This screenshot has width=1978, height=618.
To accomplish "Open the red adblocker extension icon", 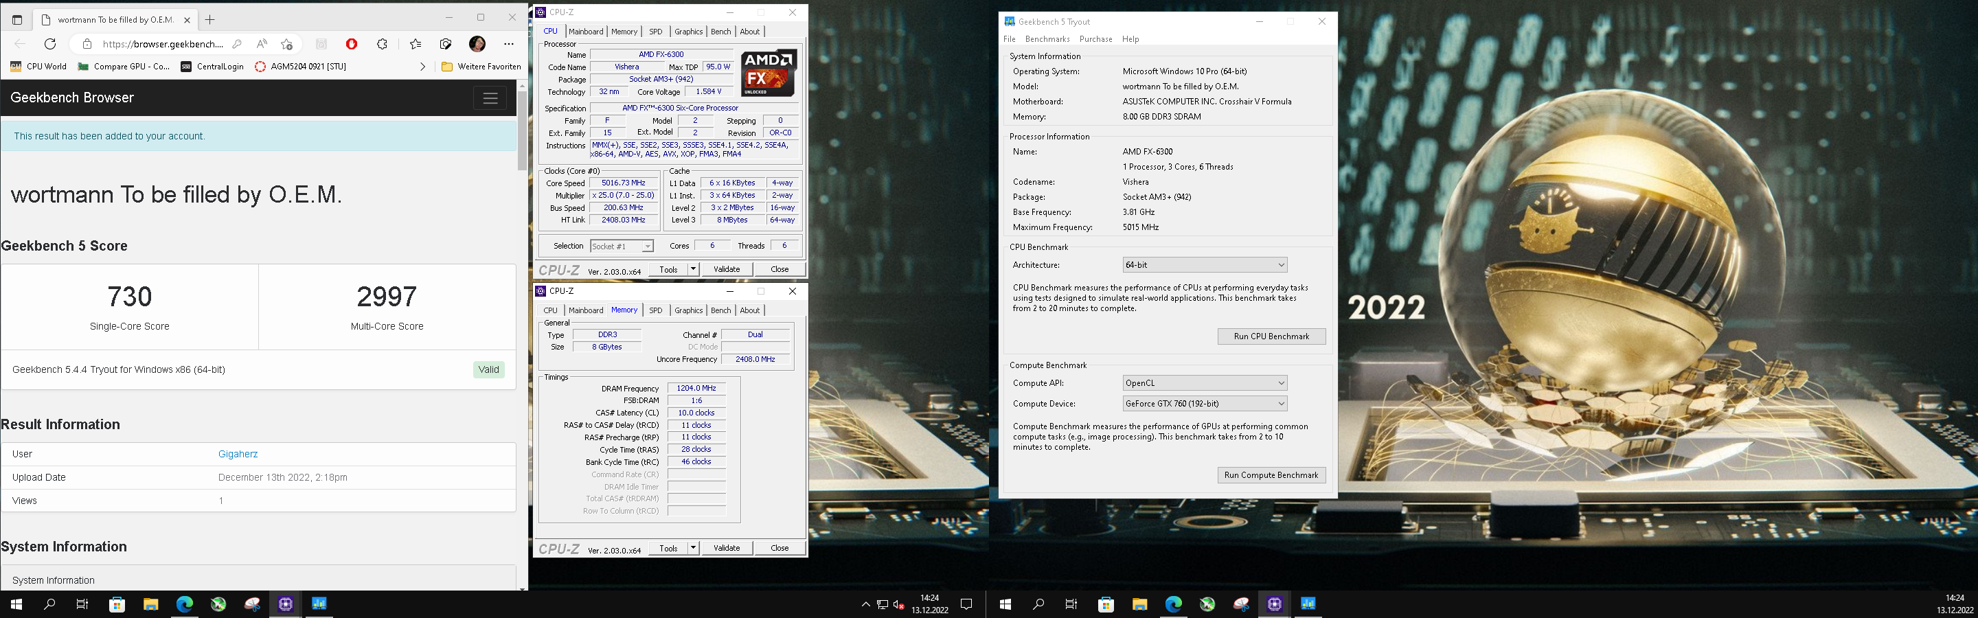I will coord(352,44).
